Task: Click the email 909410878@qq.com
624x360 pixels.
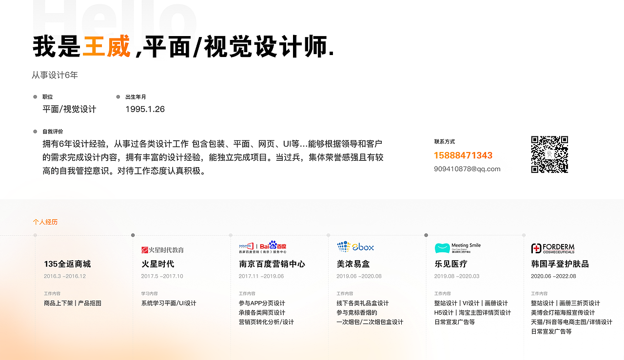Action: pos(467,169)
